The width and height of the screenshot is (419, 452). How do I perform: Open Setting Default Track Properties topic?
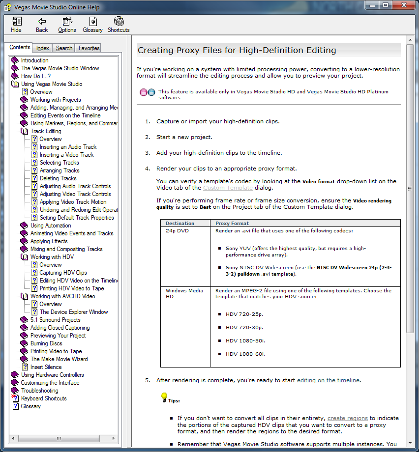click(x=77, y=218)
